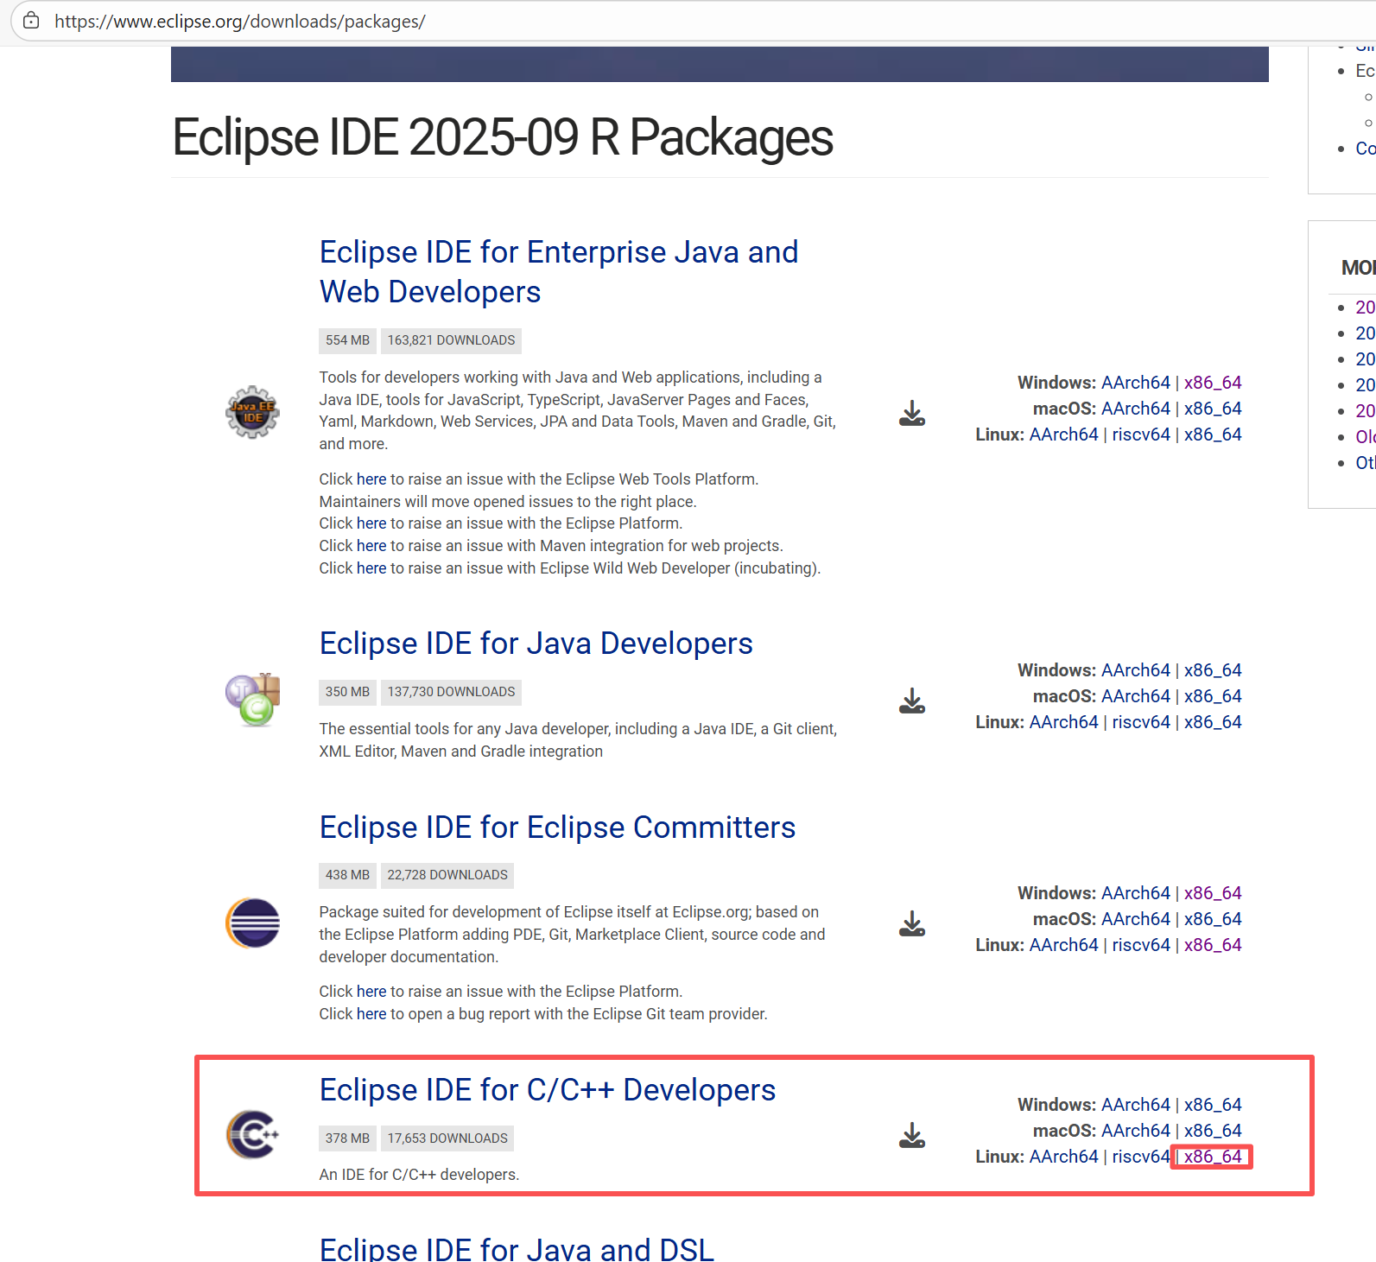Open Eclipse IDE for Eclipse Committers title link
1376x1262 pixels.
(557, 828)
